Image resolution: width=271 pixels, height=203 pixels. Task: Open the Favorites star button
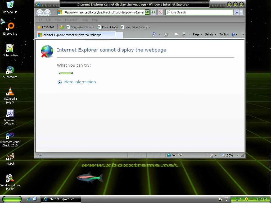(46, 27)
